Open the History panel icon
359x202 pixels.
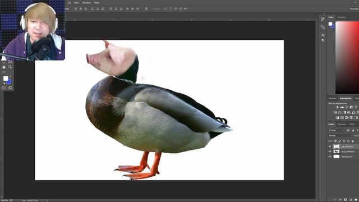pos(323,19)
